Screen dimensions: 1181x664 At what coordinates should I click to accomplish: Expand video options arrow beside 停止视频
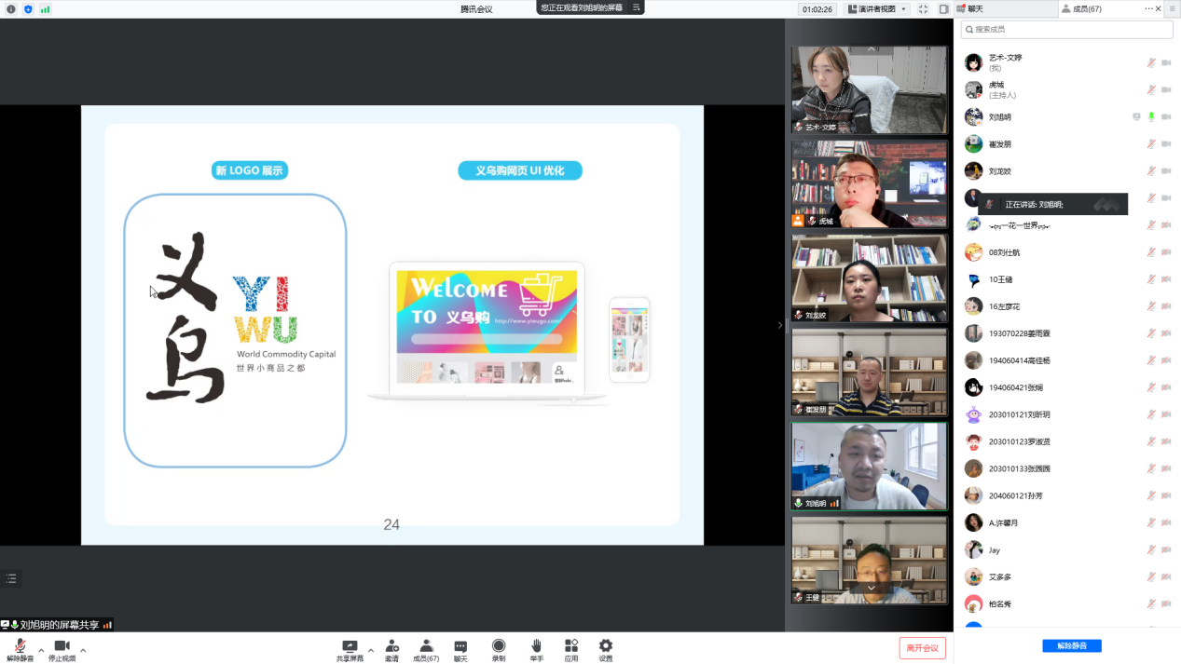click(x=83, y=649)
